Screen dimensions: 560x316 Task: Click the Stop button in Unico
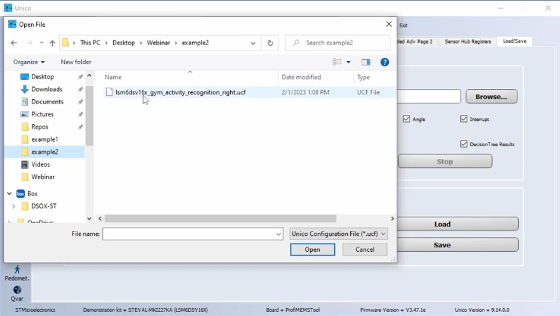coord(445,161)
